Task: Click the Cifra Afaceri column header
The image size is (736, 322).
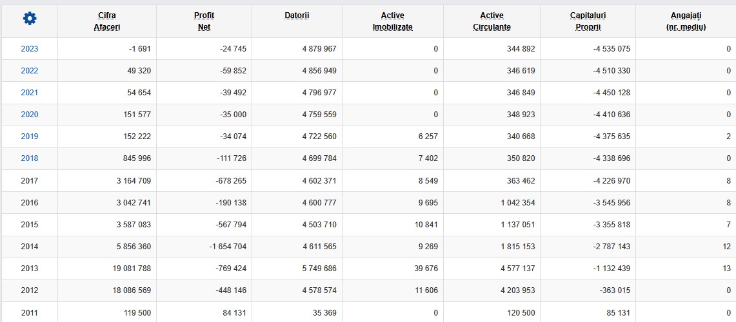Action: (x=107, y=21)
